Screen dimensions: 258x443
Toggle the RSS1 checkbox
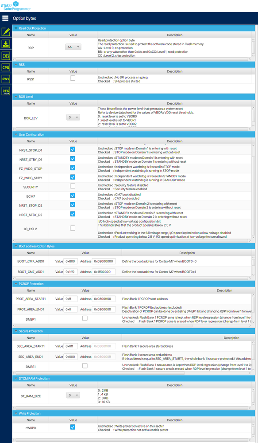pyautogui.click(x=73, y=78)
